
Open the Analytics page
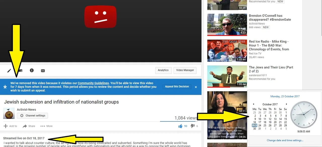[163, 70]
